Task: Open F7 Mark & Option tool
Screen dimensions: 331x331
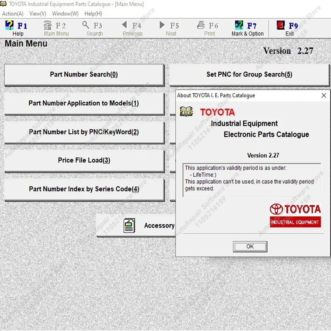Action: coord(239,26)
